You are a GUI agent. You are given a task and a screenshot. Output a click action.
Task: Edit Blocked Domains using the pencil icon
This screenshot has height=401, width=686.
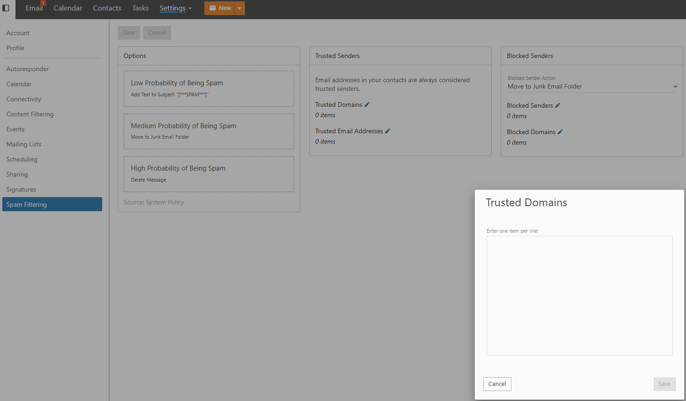pos(560,132)
